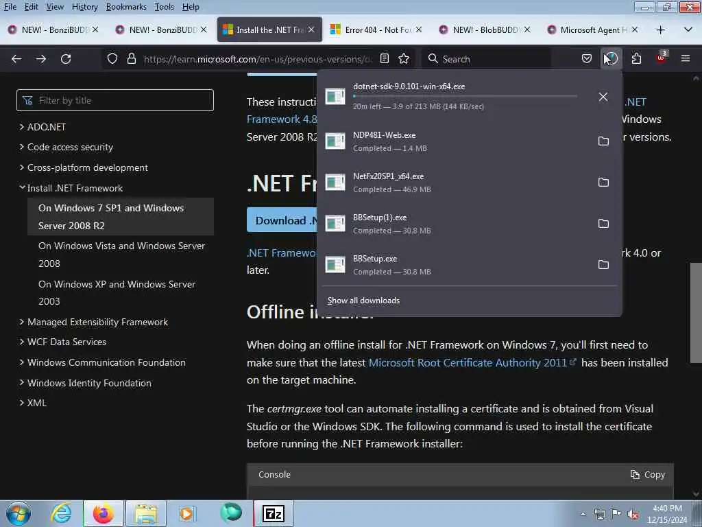The image size is (702, 527).
Task: Click the Download .NET Framework button
Action: click(x=282, y=220)
